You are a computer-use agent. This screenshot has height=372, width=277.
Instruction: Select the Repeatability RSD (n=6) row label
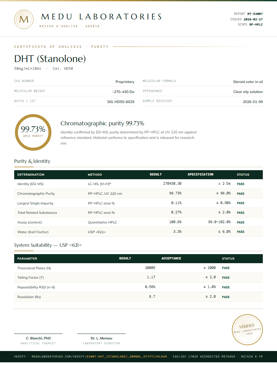[x=36, y=287]
